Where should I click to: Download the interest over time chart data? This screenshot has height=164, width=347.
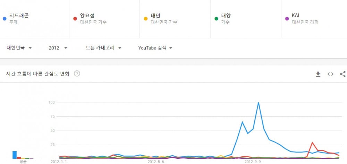click(318, 74)
